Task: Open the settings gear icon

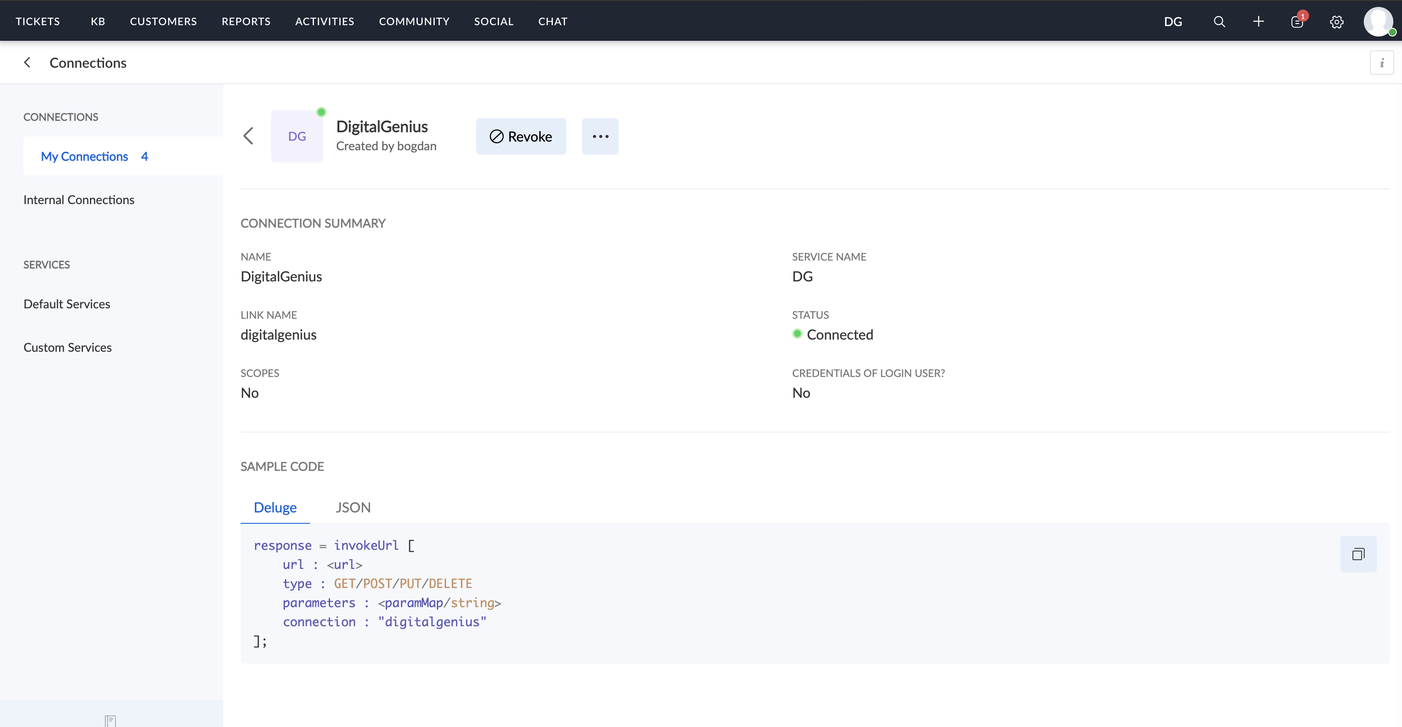Action: pyautogui.click(x=1337, y=21)
